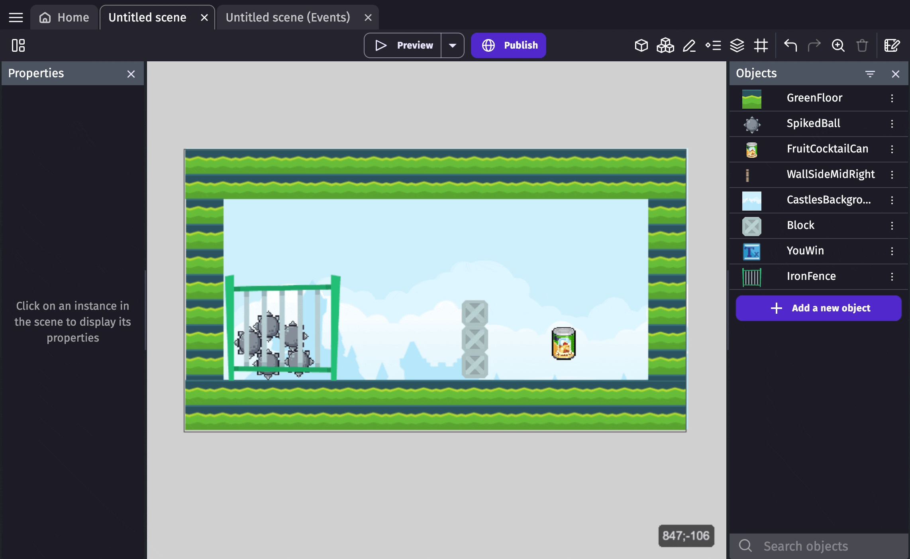Image resolution: width=910 pixels, height=559 pixels.
Task: Select the Edit/Pencil tool icon
Action: click(x=688, y=45)
